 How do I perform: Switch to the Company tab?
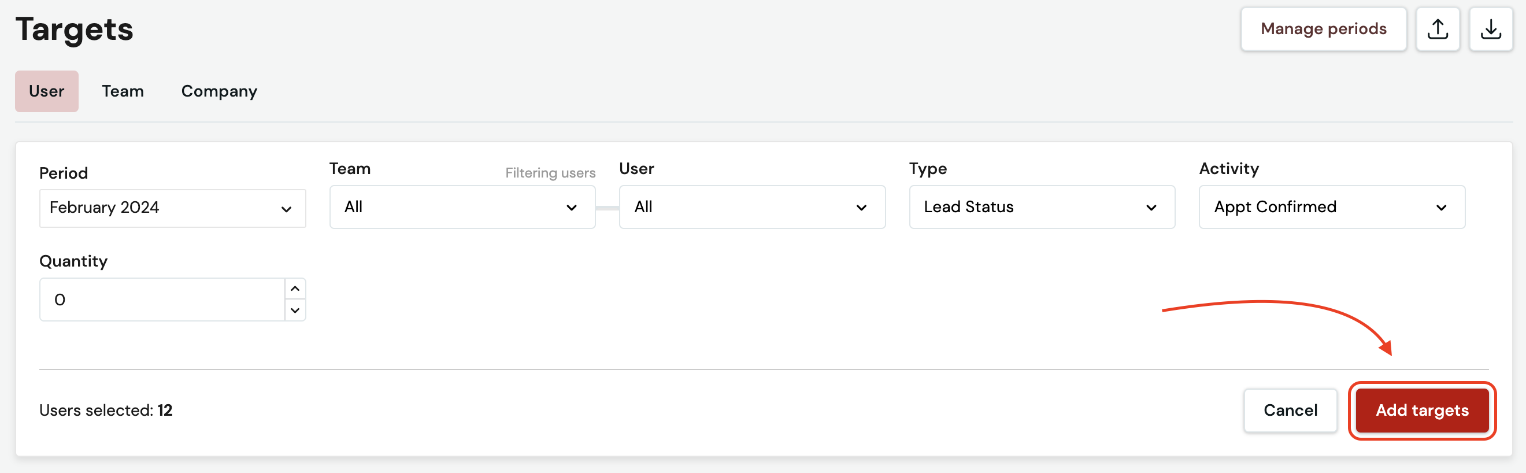pos(219,91)
